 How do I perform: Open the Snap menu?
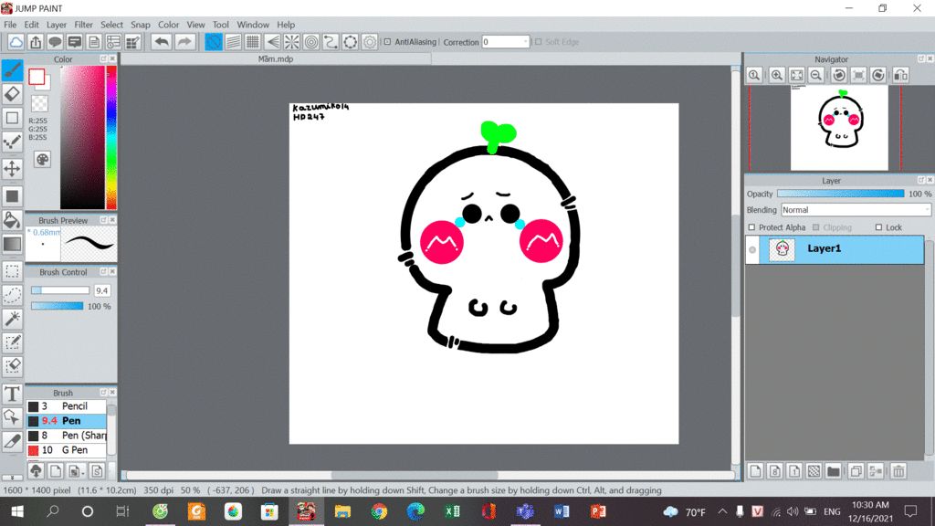140,25
